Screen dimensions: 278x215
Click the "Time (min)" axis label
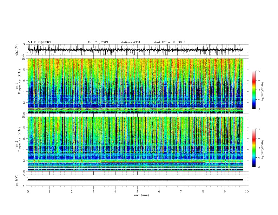click(x=140, y=195)
